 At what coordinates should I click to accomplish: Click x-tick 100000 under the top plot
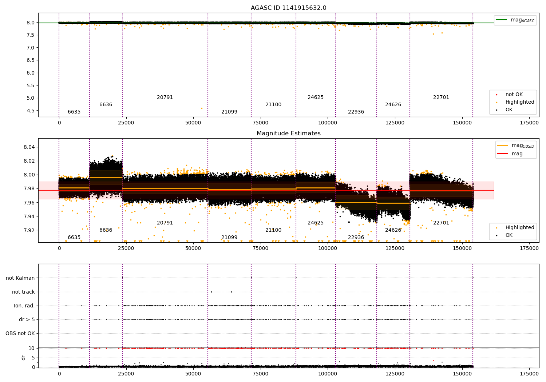pos(328,123)
